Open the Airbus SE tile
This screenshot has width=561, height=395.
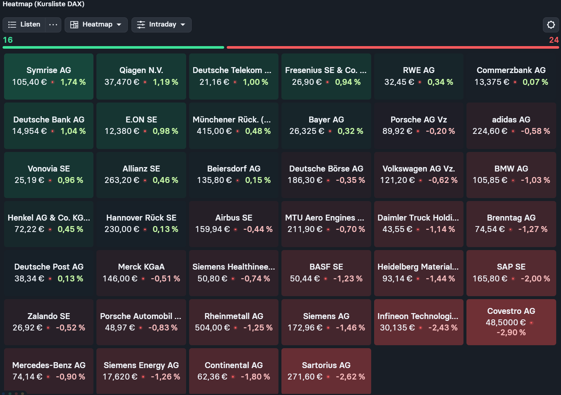click(234, 224)
